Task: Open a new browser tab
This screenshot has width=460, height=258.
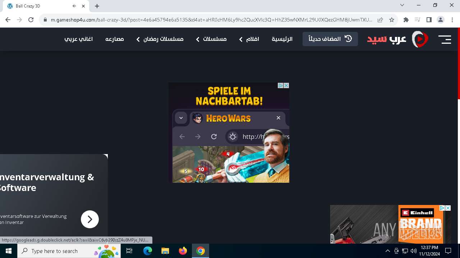Action: pyautogui.click(x=97, y=6)
